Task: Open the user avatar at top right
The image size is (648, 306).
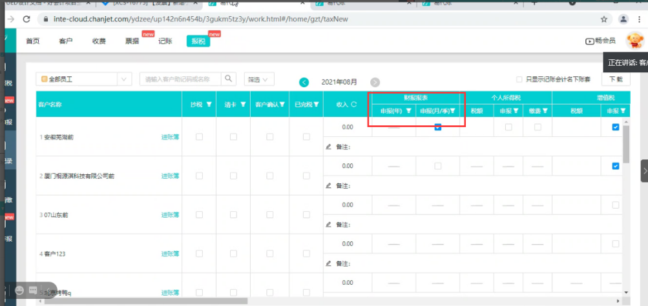Action: (x=635, y=41)
